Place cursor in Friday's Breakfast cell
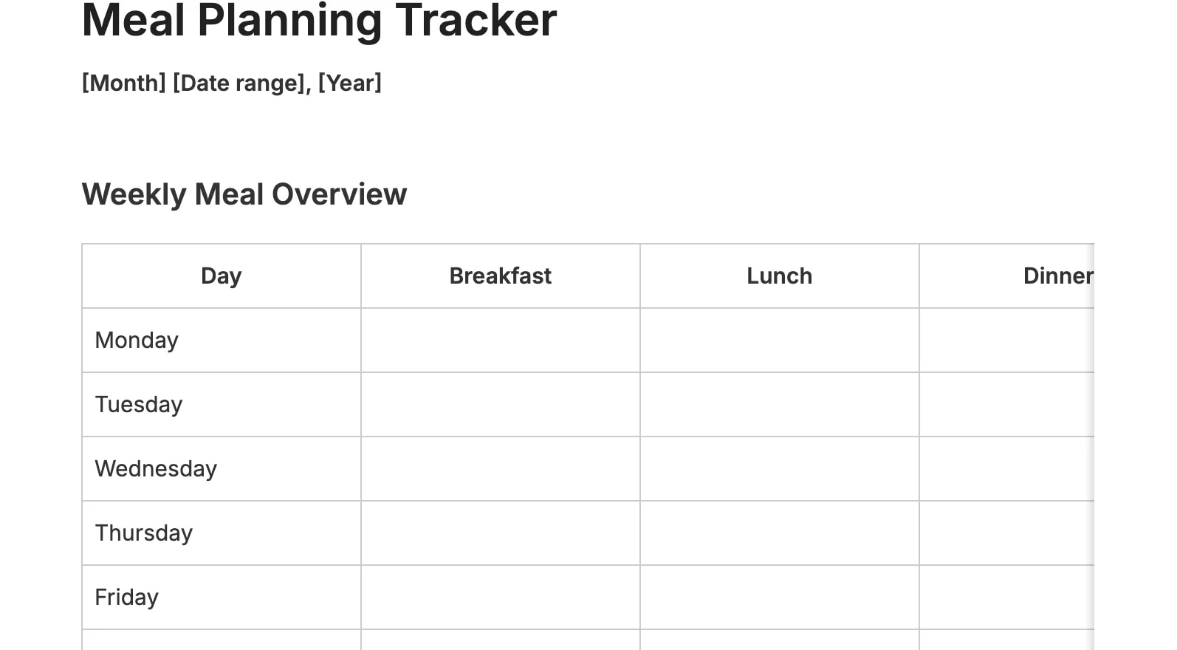 pyautogui.click(x=500, y=597)
